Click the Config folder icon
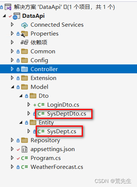Image resolution: width=137 pixels, height=187 pixels. 24,60
